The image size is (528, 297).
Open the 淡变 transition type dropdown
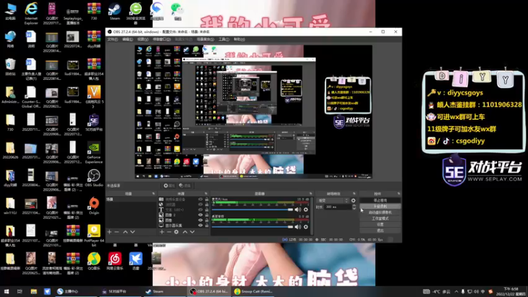pos(333,201)
